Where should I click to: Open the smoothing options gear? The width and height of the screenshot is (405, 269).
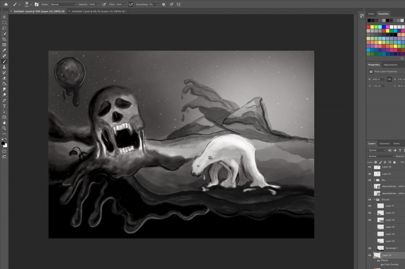[x=164, y=4]
